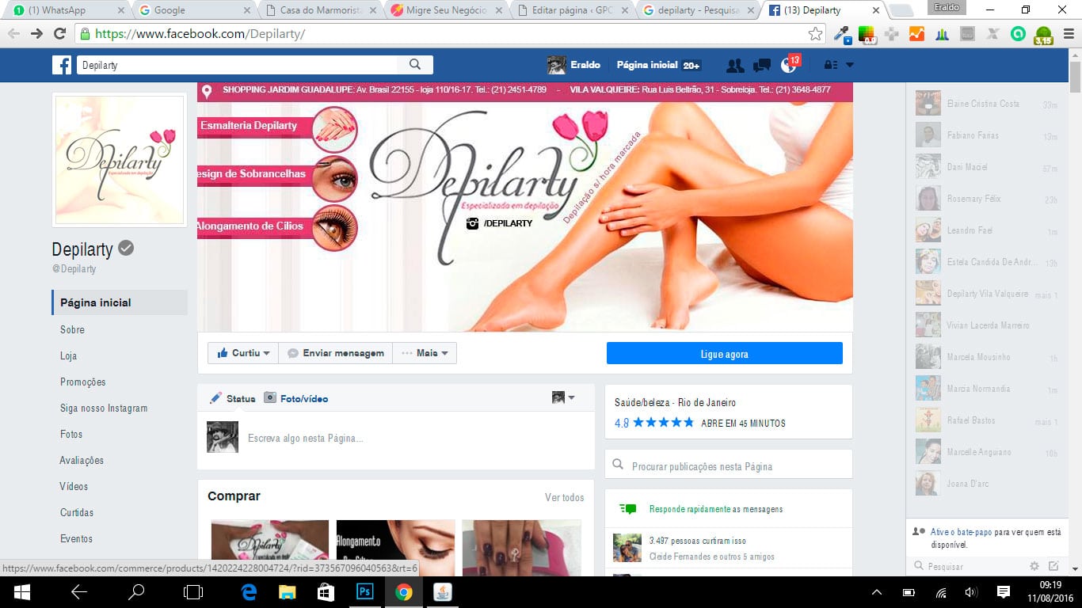Open Microsoft Edge from the taskbar
Image resolution: width=1082 pixels, height=608 pixels.
(249, 592)
